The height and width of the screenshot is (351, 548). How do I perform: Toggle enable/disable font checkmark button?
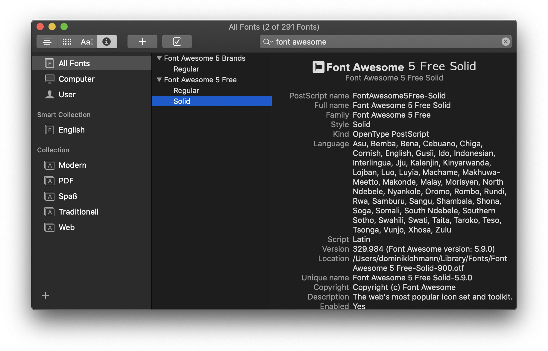(177, 42)
